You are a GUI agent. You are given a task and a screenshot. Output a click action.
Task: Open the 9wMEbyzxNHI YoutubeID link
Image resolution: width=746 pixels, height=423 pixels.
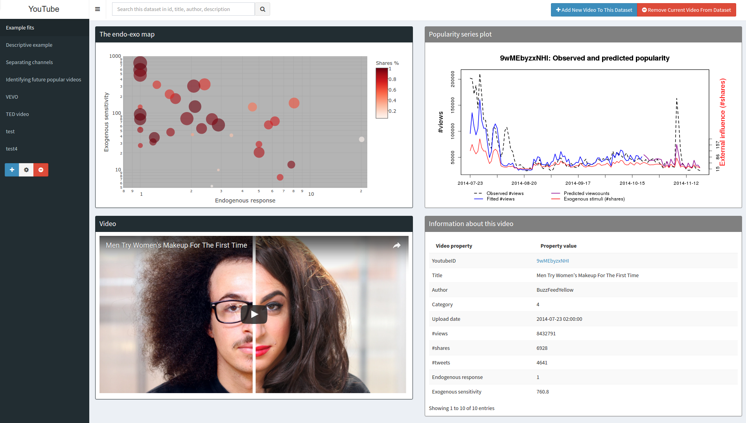pos(553,261)
